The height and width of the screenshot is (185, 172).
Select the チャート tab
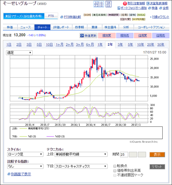(x=42, y=27)
